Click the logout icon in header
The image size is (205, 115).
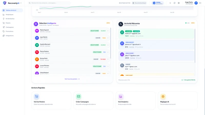click(200, 3)
